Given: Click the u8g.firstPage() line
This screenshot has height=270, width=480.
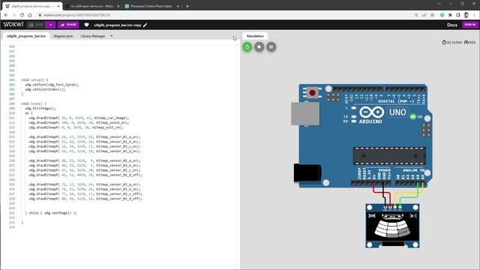Looking at the screenshot, I should 40,108.
